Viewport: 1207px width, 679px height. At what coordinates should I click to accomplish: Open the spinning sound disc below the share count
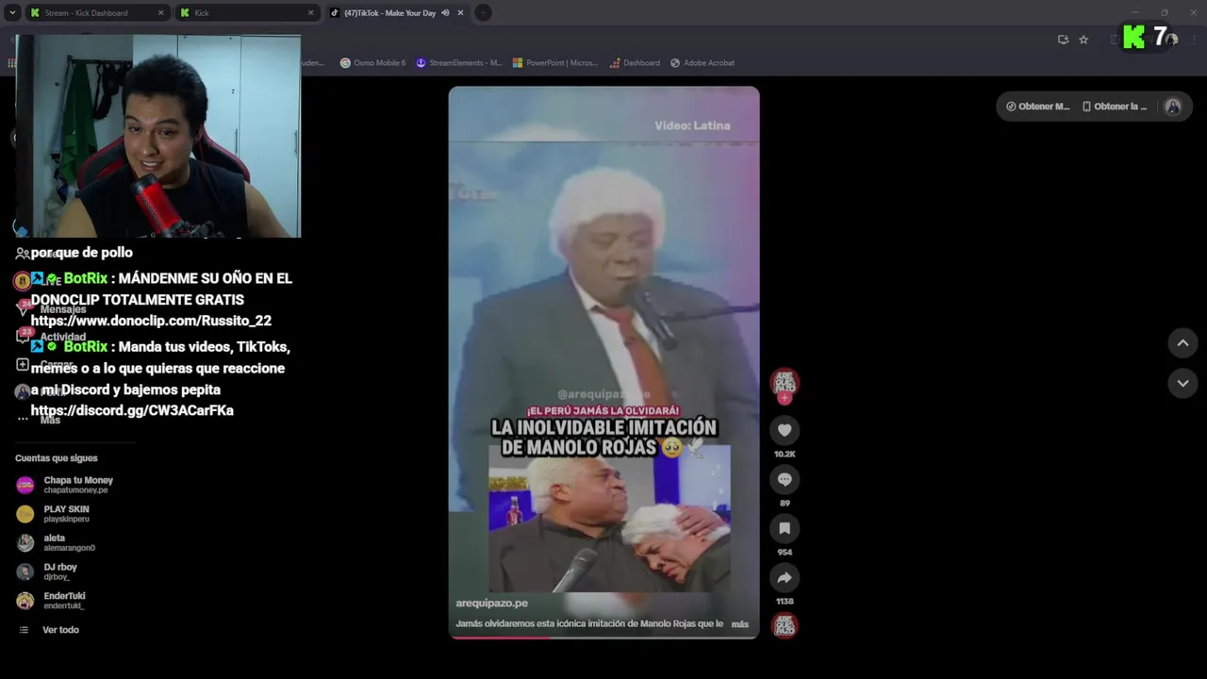click(785, 625)
